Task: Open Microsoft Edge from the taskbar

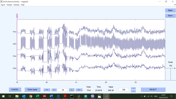Action: pyautogui.click(x=58, y=96)
